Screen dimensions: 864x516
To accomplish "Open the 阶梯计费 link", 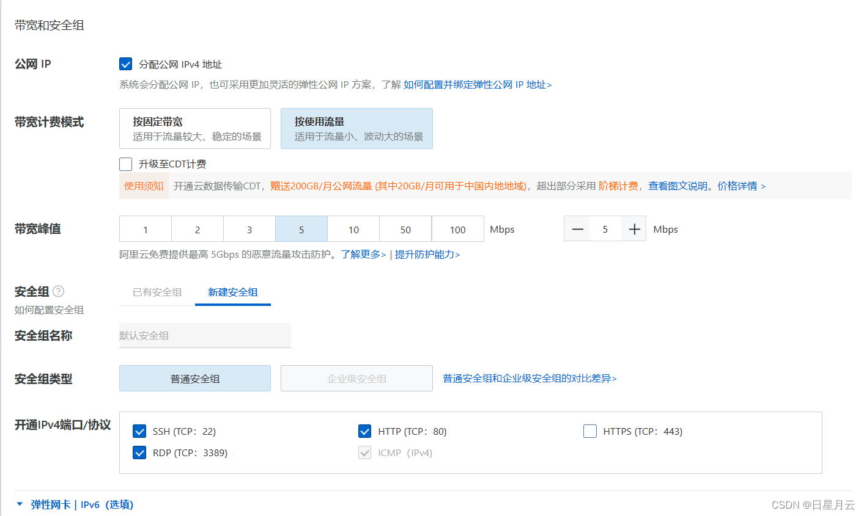I will (618, 186).
